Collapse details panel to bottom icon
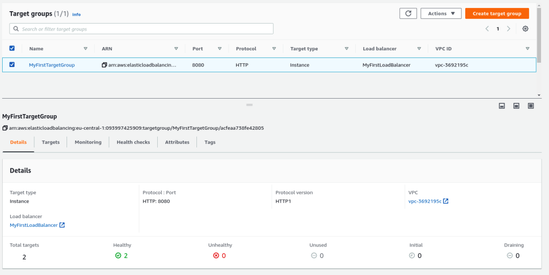The width and height of the screenshot is (549, 275). tap(502, 106)
